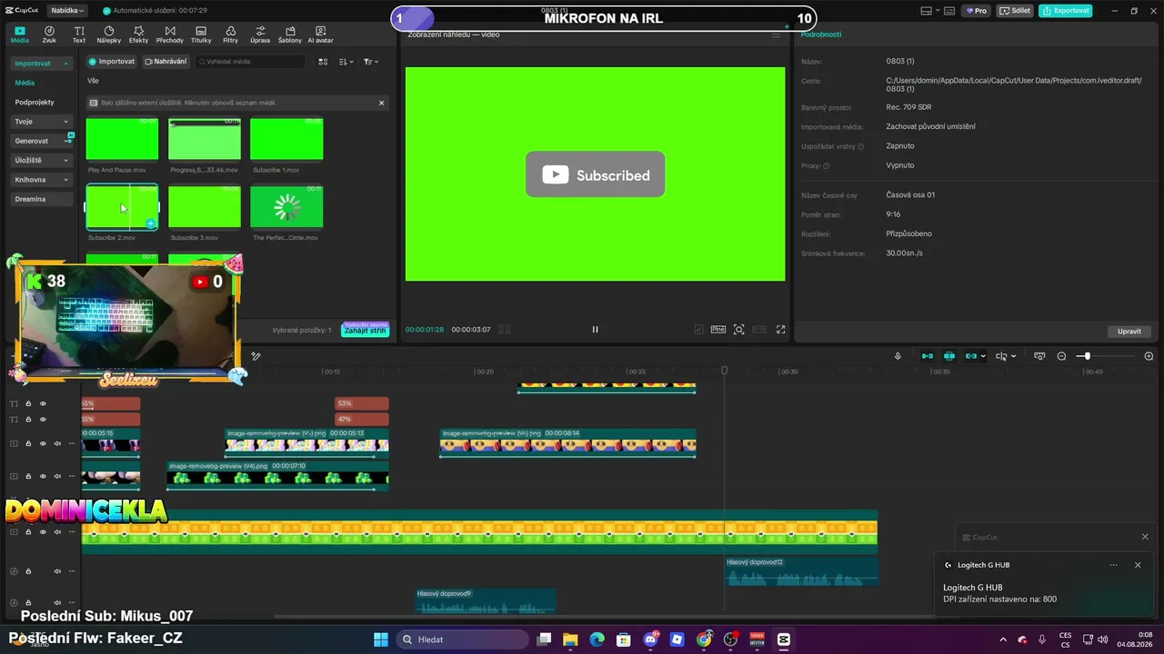Viewport: 1164px width, 654px height.
Task: Expand the Knihovna sidebar section
Action: 42,180
